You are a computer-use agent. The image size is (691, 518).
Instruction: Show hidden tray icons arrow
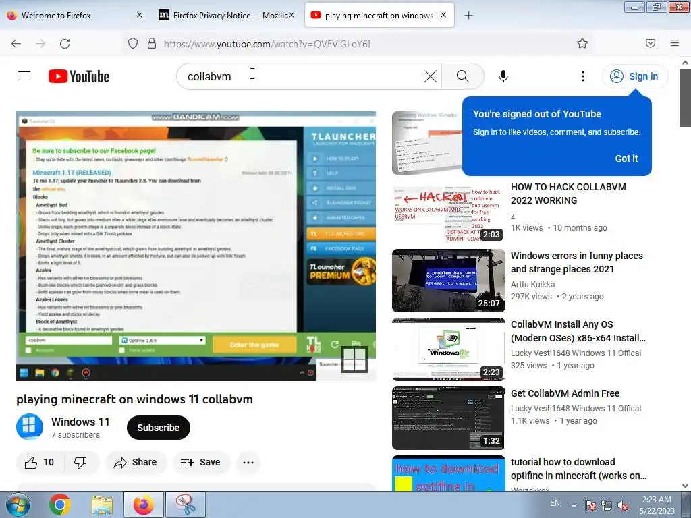pyautogui.click(x=574, y=505)
